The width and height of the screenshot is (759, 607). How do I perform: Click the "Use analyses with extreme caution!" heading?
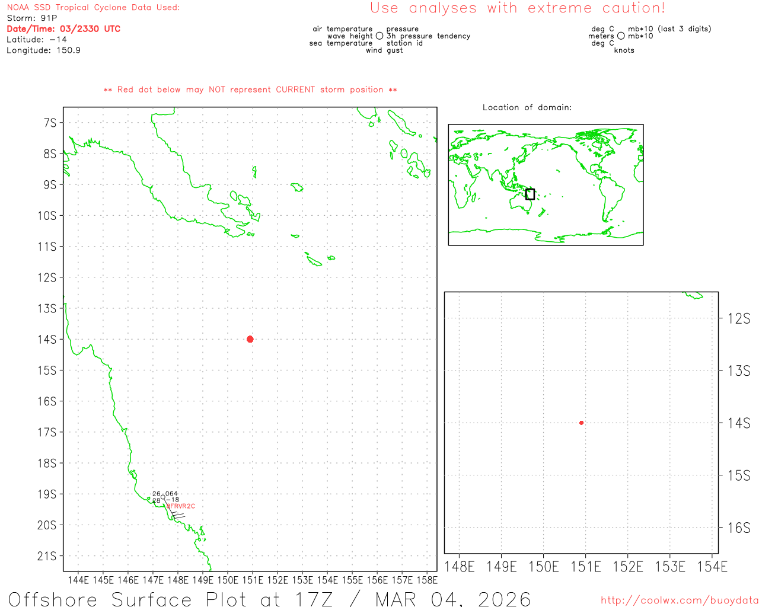point(517,8)
